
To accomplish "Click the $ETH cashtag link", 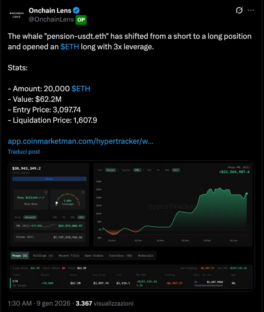I will click(x=70, y=47).
